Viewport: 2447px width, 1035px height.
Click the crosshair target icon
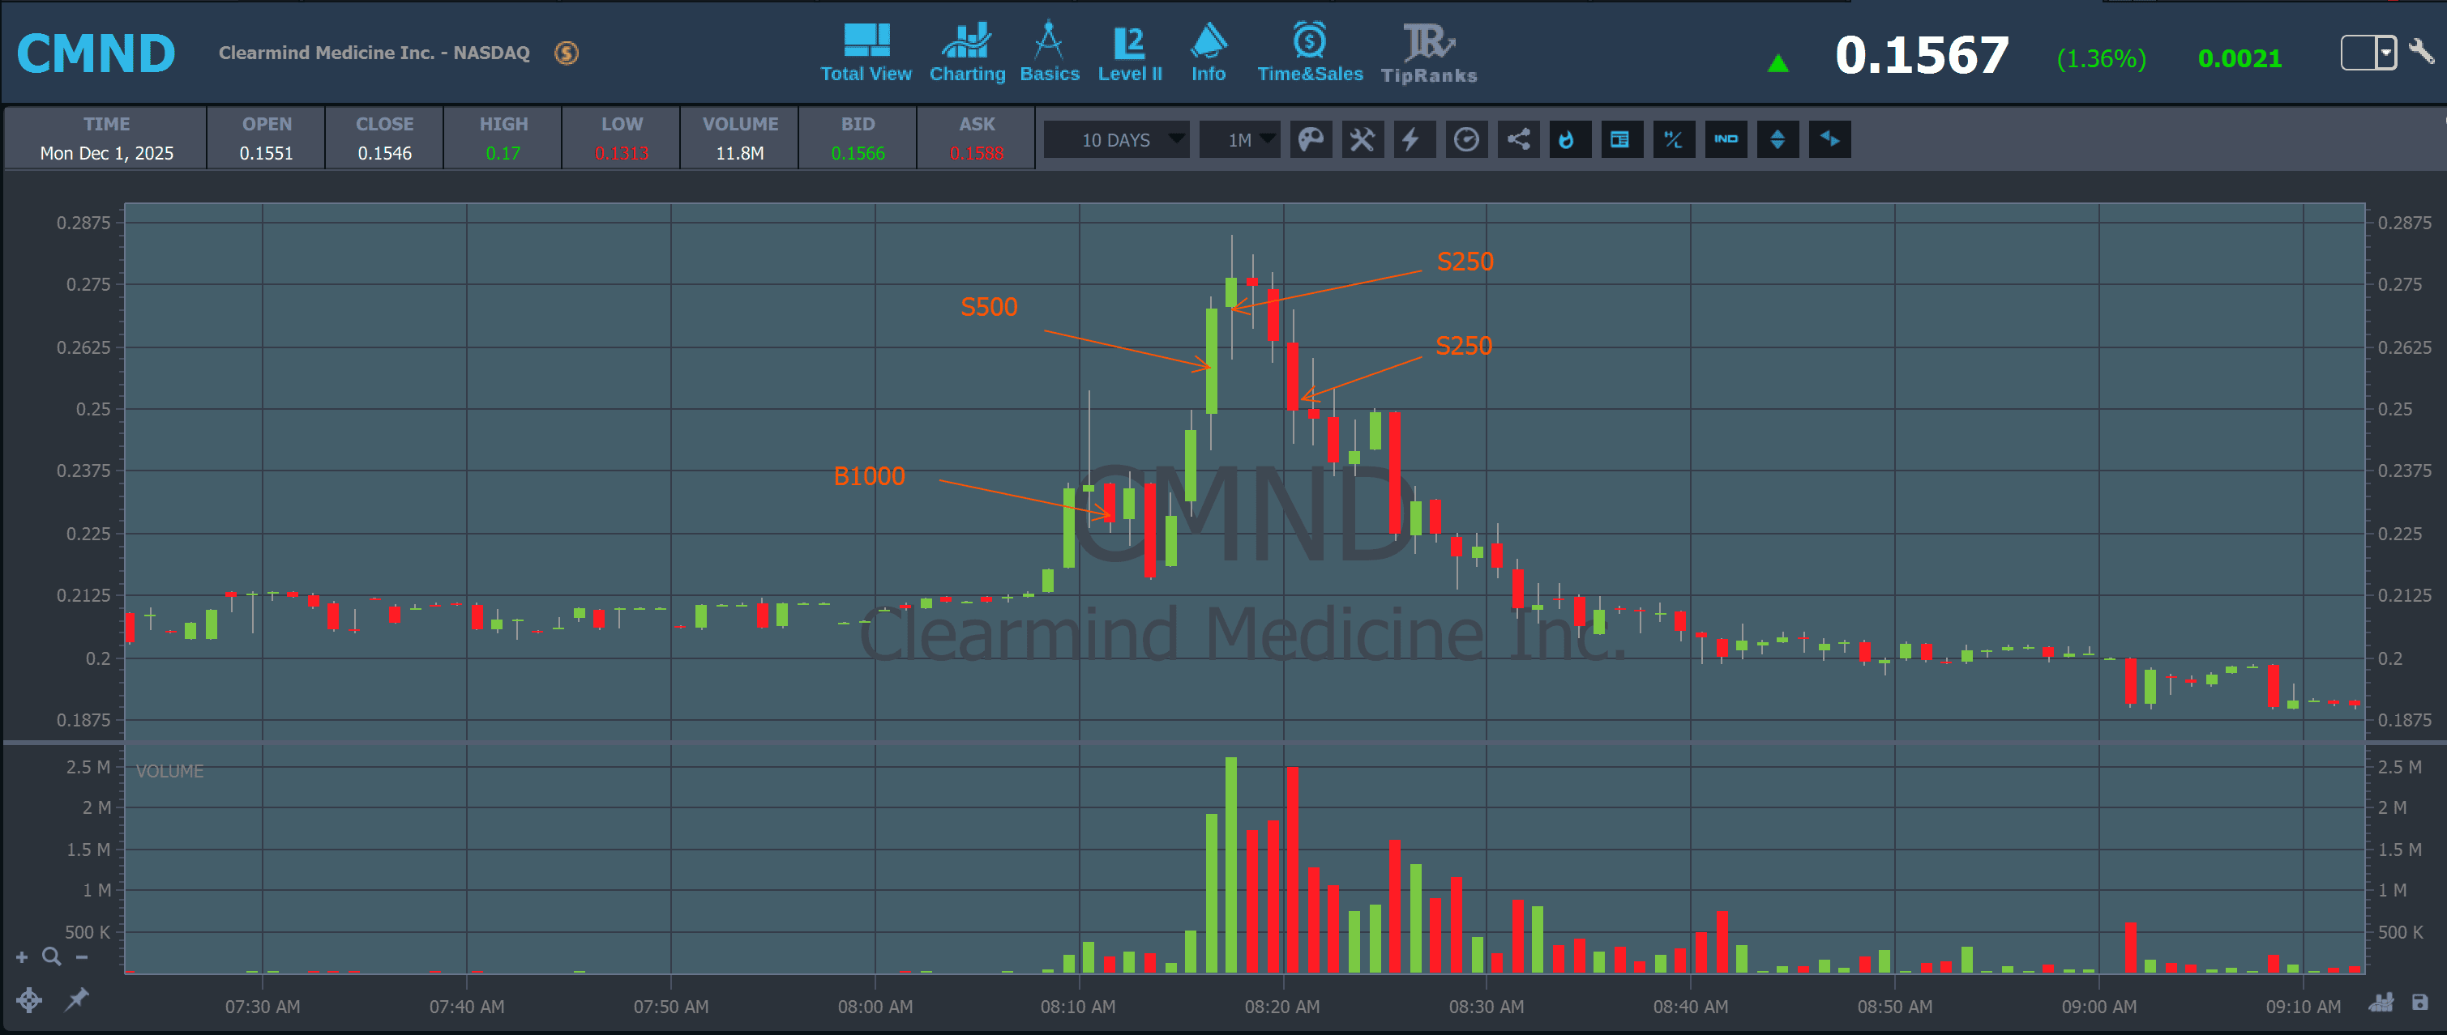(x=28, y=1000)
